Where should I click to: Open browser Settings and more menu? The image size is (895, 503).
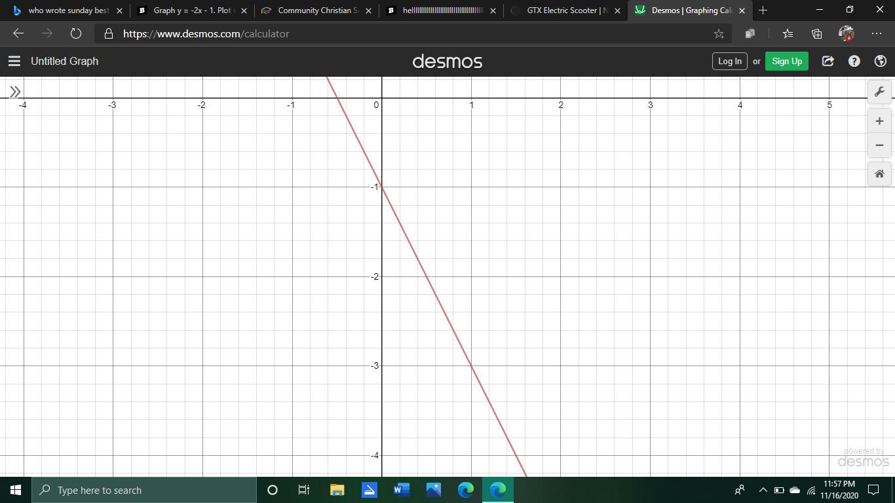pyautogui.click(x=877, y=33)
